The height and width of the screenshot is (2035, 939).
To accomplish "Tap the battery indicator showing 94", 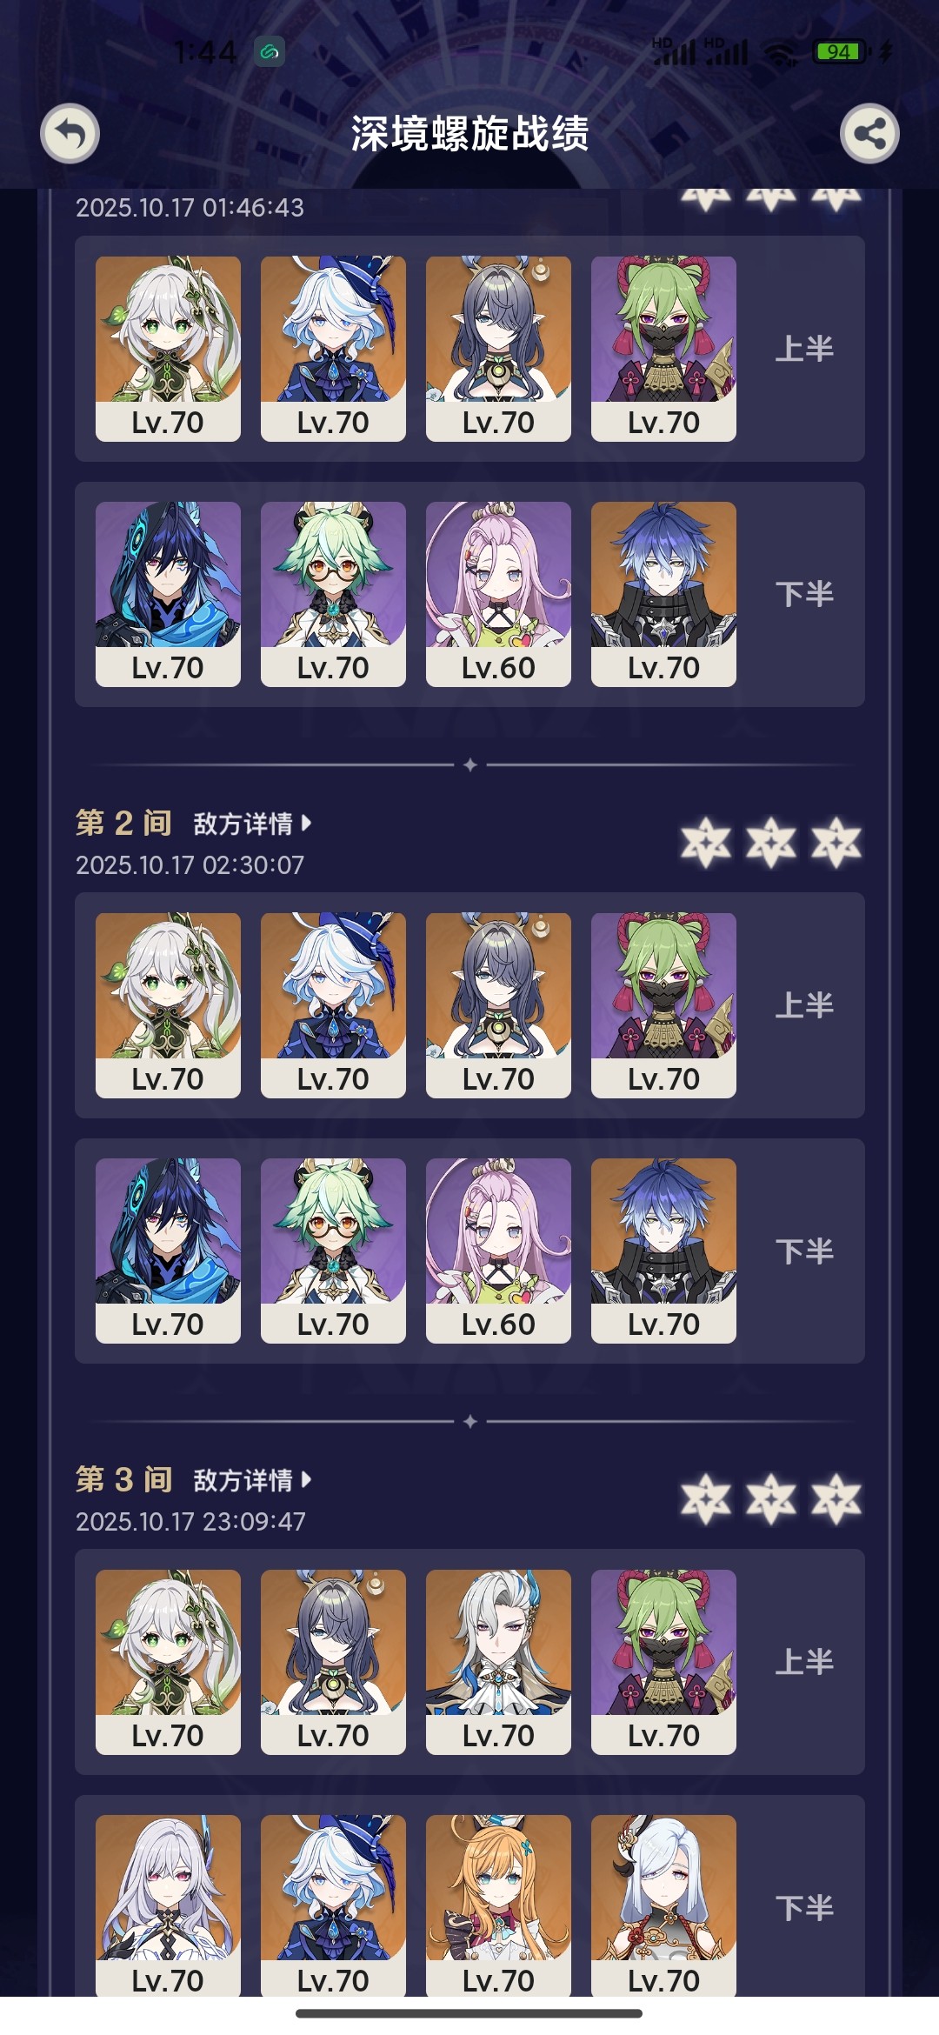I will [x=842, y=52].
